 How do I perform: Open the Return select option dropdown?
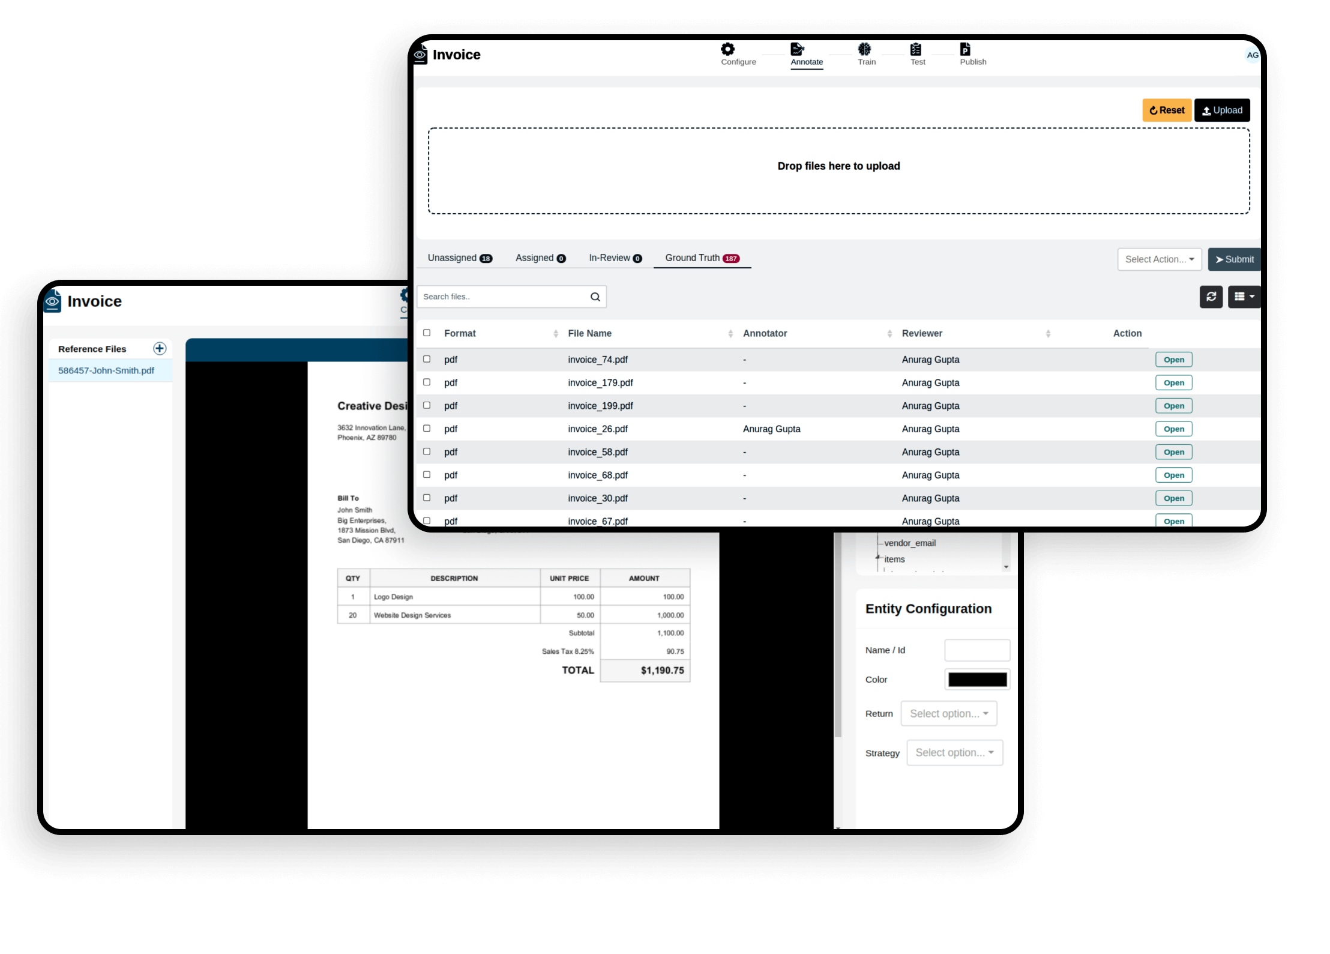click(948, 713)
